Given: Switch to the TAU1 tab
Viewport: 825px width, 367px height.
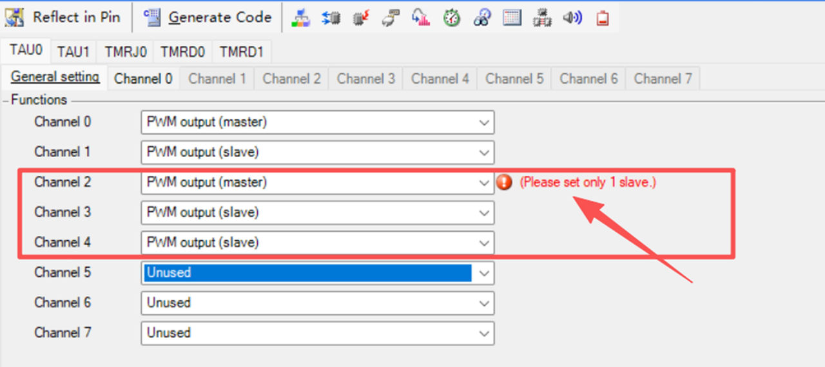Looking at the screenshot, I should click(72, 52).
